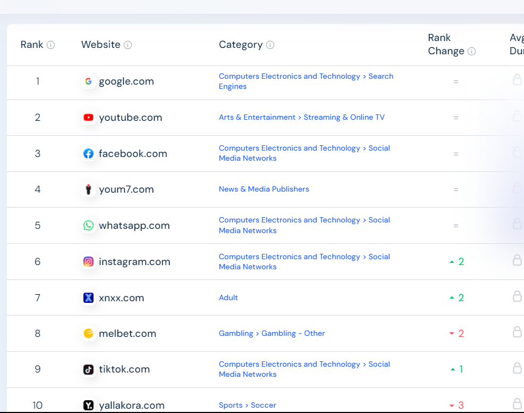
Task: Open the Category column info tooltip icon
Action: [270, 45]
